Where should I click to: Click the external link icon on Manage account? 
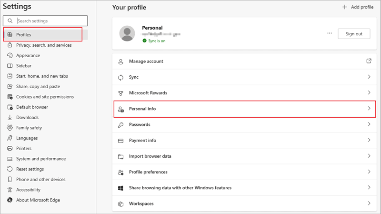coord(369,61)
